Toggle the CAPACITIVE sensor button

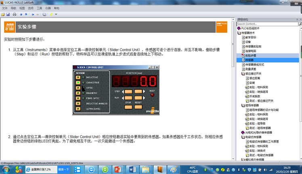pyautogui.click(x=78, y=83)
